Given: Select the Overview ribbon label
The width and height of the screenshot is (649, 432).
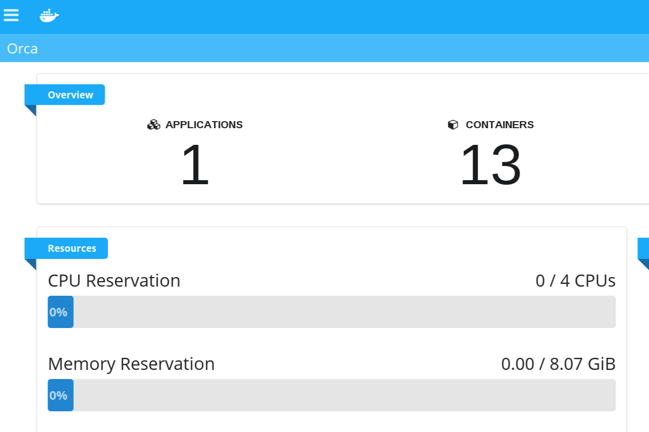Looking at the screenshot, I should (x=70, y=95).
